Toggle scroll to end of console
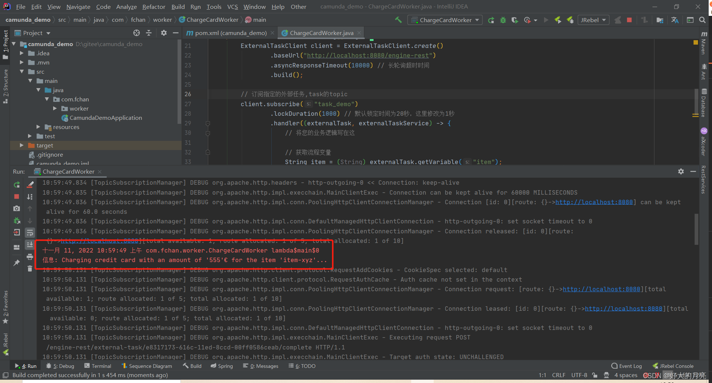712x383 pixels. pyautogui.click(x=30, y=244)
